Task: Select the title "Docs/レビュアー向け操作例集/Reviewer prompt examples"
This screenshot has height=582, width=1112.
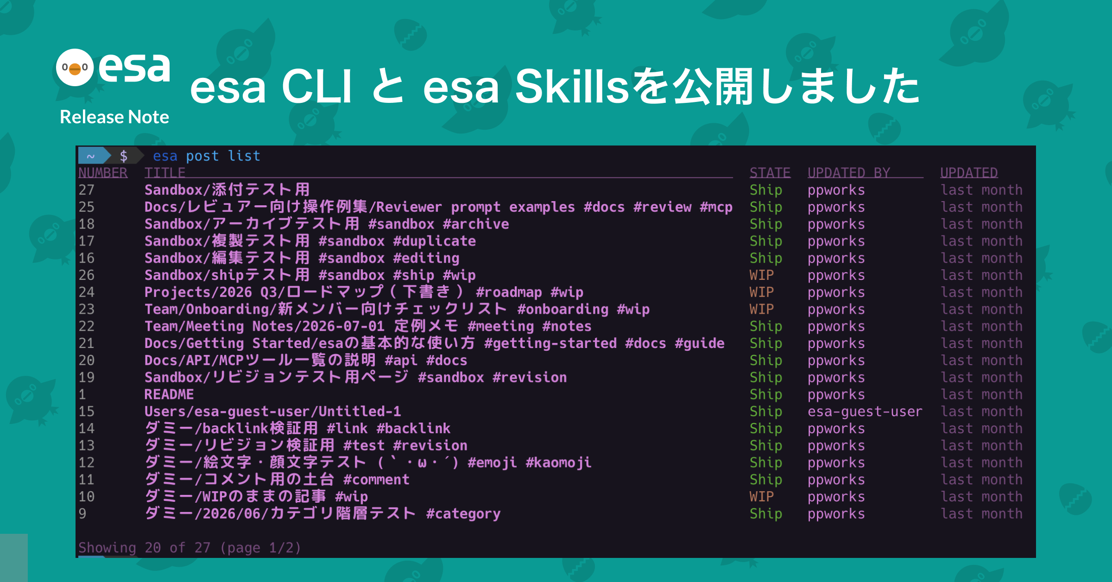Action: point(360,207)
